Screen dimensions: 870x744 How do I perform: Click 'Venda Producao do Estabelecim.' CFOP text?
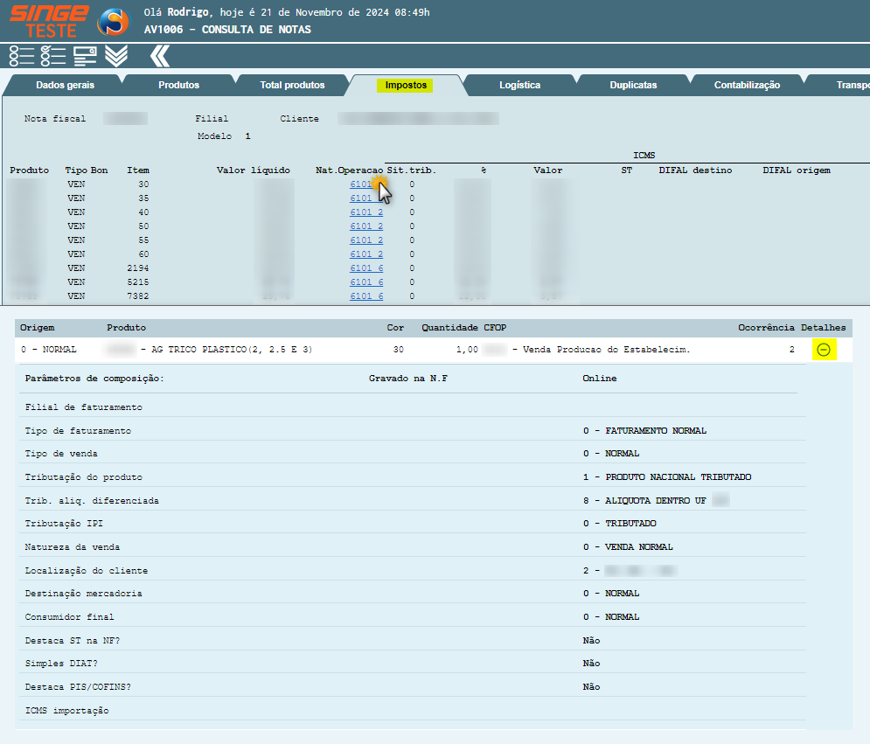tap(607, 350)
